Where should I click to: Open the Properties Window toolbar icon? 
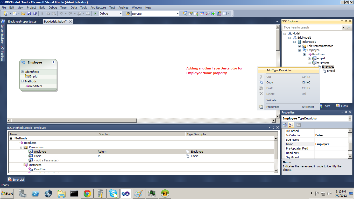[x=190, y=13]
